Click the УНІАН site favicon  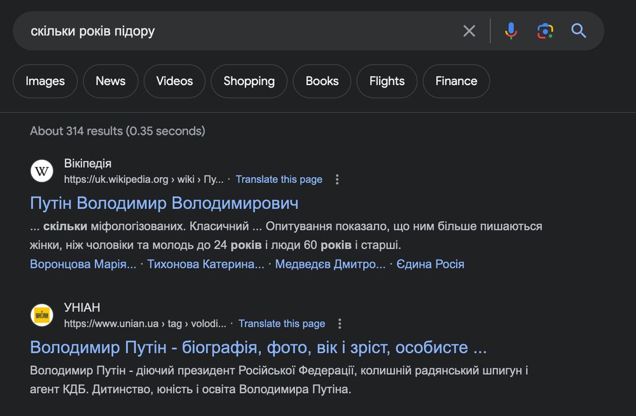42,315
